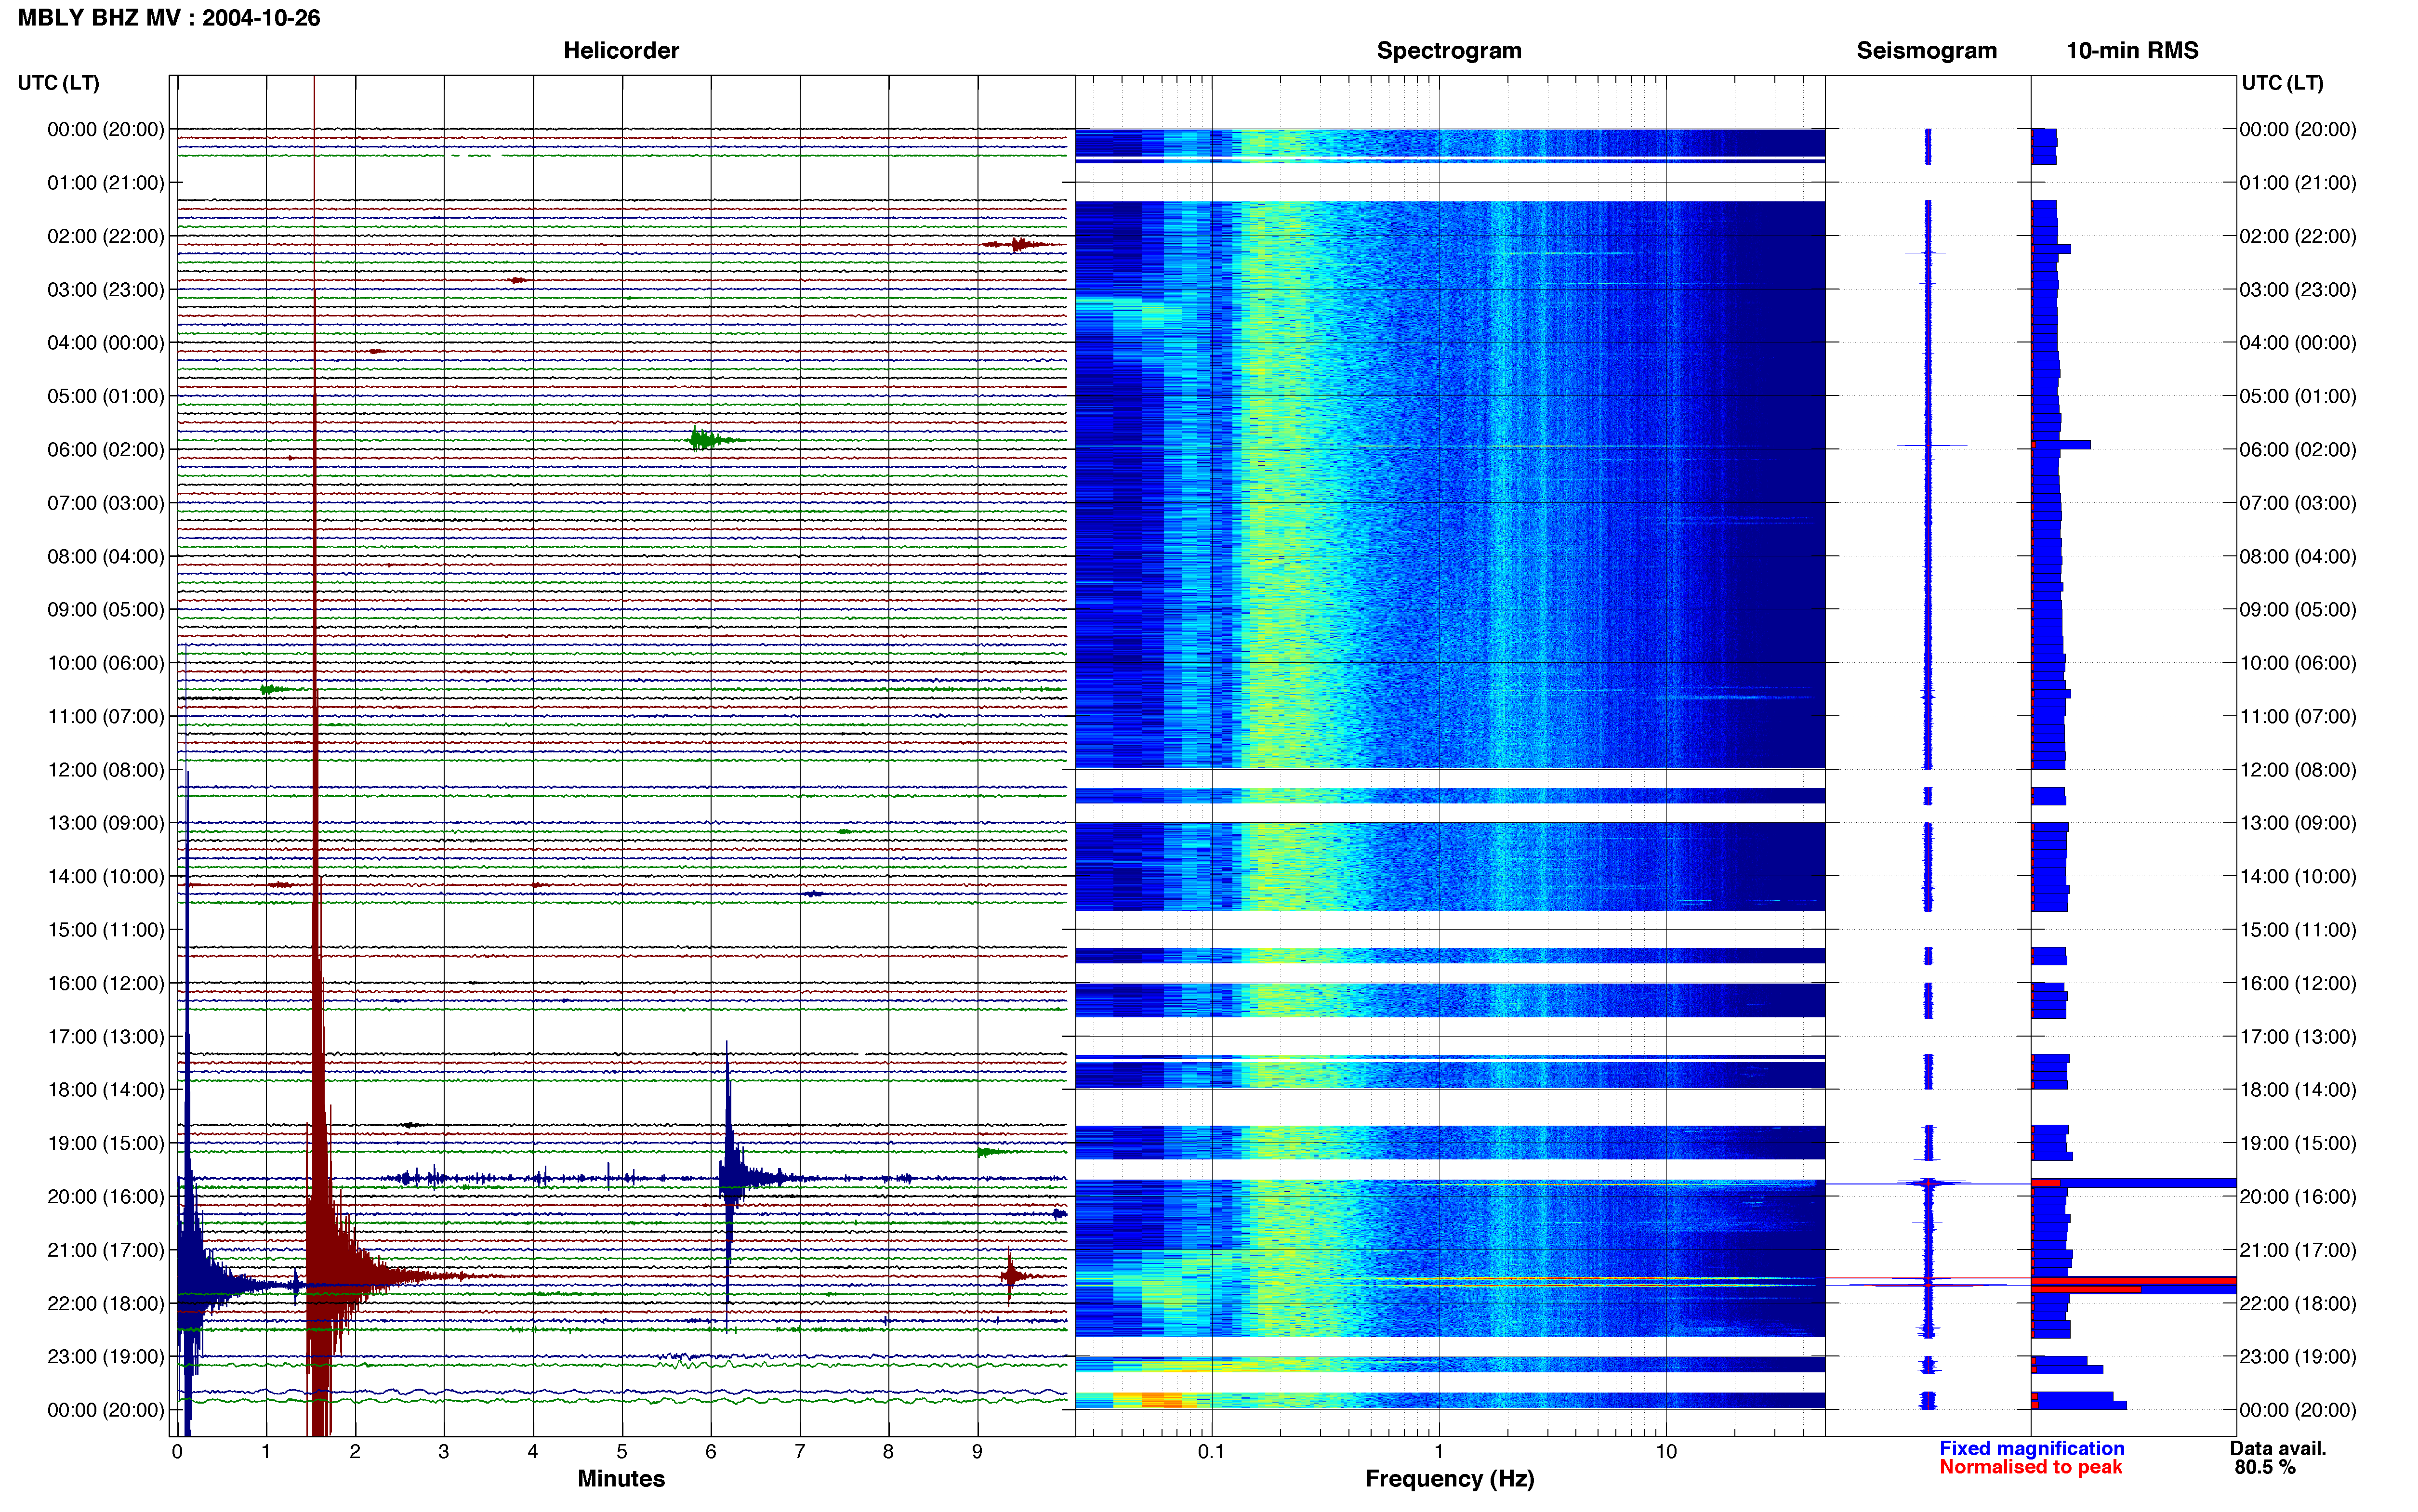Image resolution: width=2418 pixels, height=1512 pixels.
Task: Click the 10 Hz frequency axis tick label
Action: tap(1666, 1451)
